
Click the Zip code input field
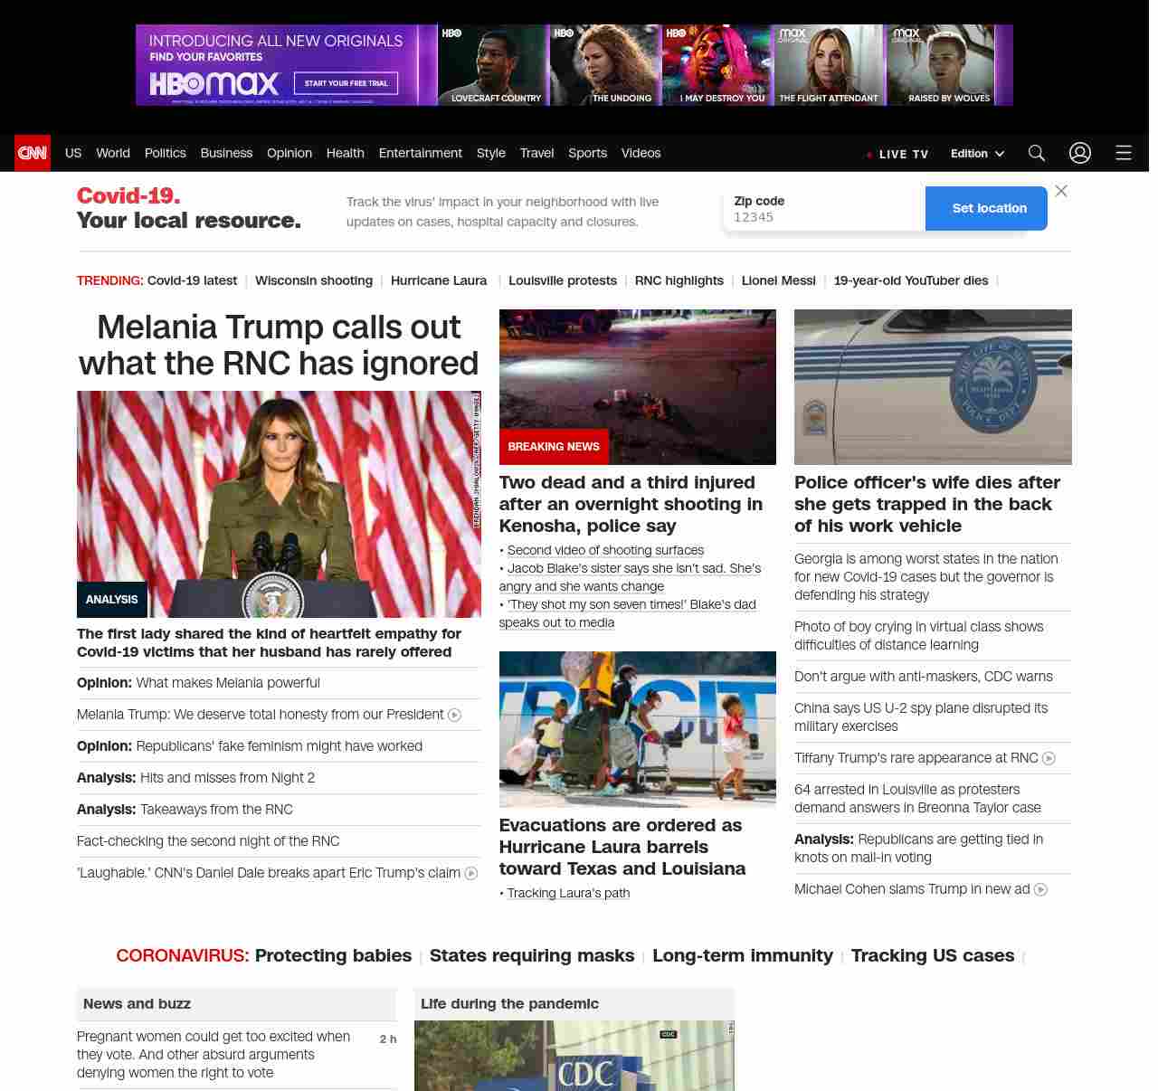823,217
